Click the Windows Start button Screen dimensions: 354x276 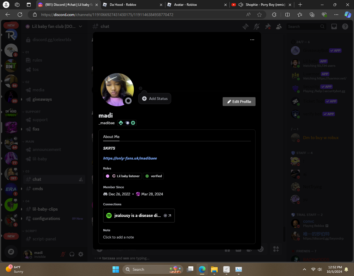pyautogui.click(x=116, y=269)
